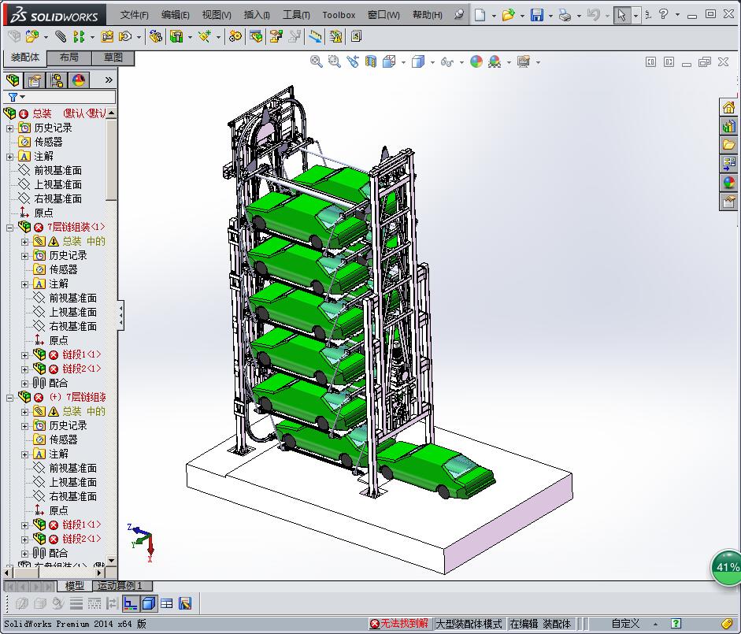Screen dimensions: 741x634
Task: Click the Linear Component Pattern icon
Action: 79,36
